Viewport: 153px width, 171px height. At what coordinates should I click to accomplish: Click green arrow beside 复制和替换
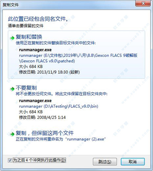click(x=12, y=38)
